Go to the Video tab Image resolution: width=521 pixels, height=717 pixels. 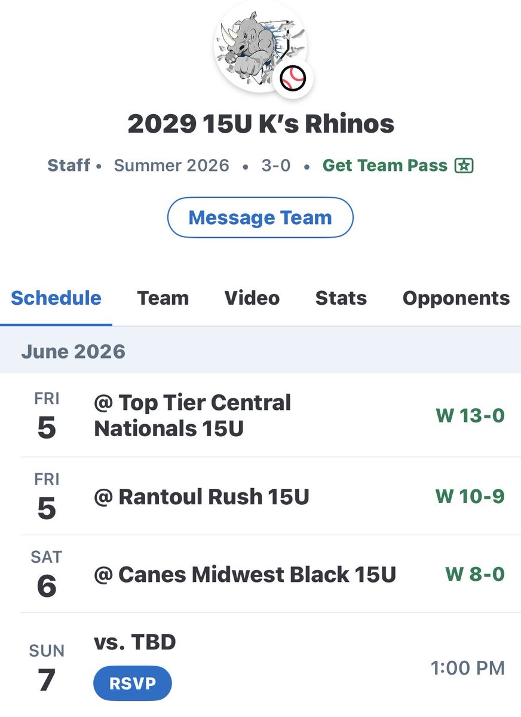(x=252, y=298)
